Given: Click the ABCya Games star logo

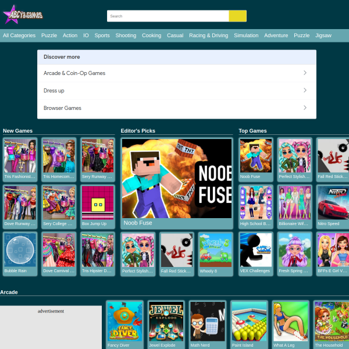Looking at the screenshot, I should [23, 15].
